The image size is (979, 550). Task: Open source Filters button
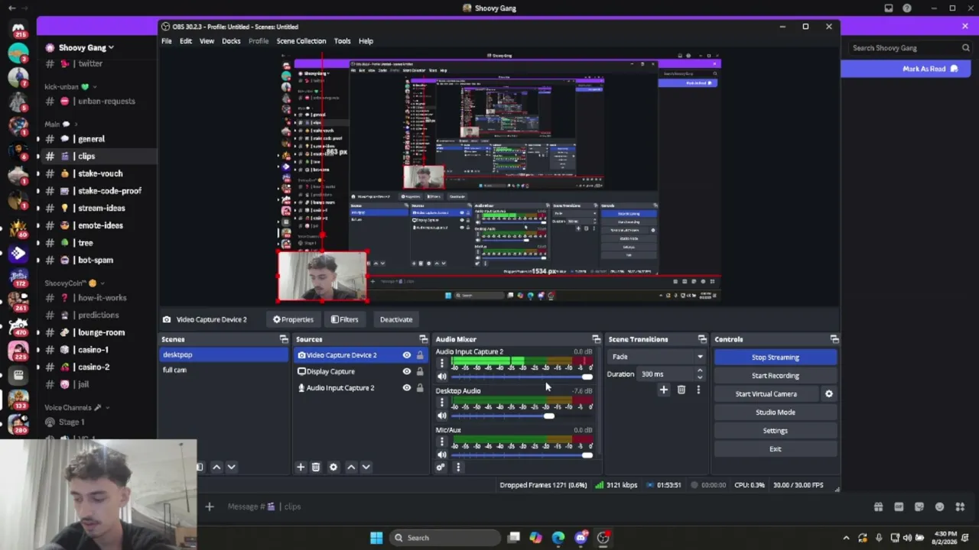point(344,319)
